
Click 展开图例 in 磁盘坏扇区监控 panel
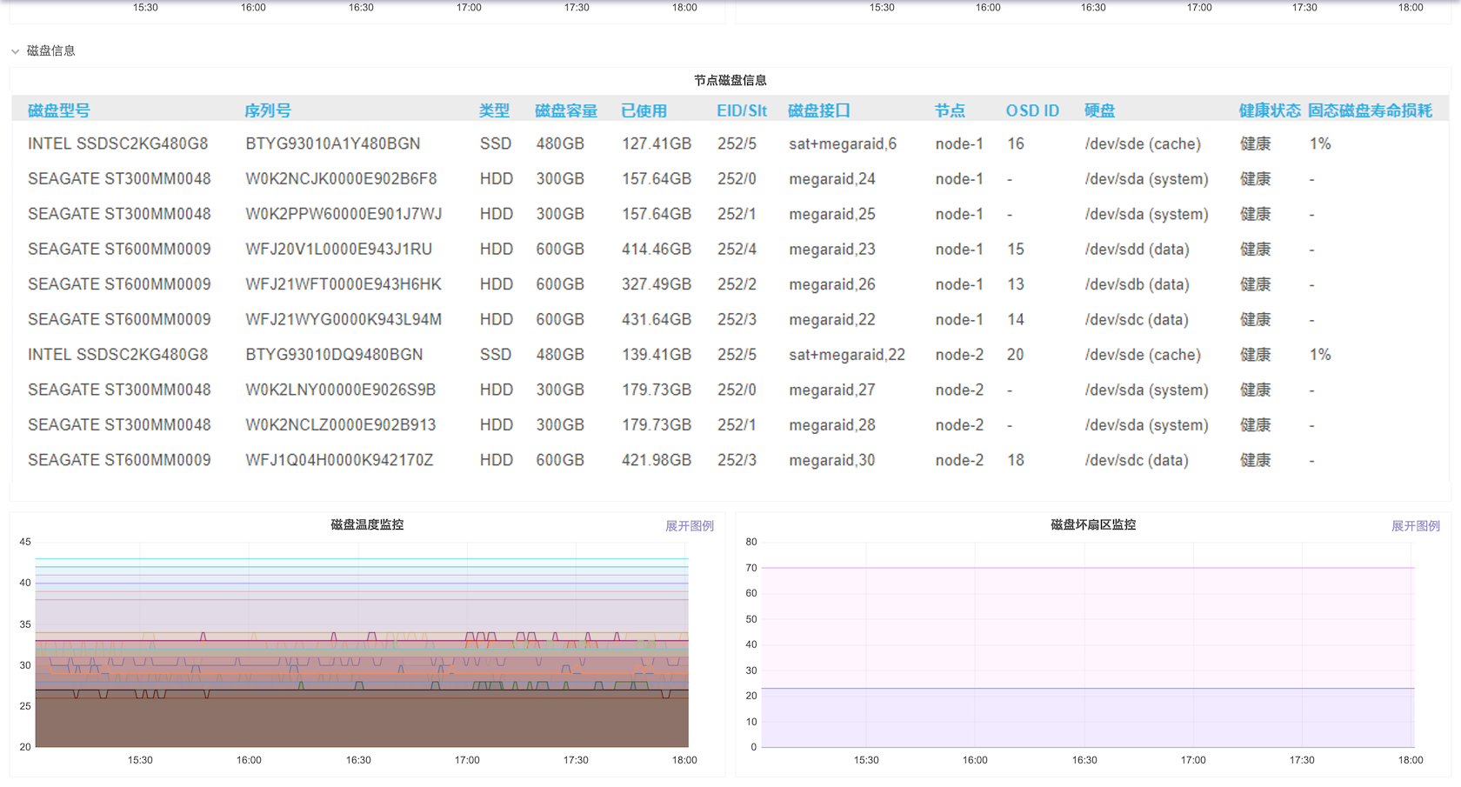point(1415,526)
